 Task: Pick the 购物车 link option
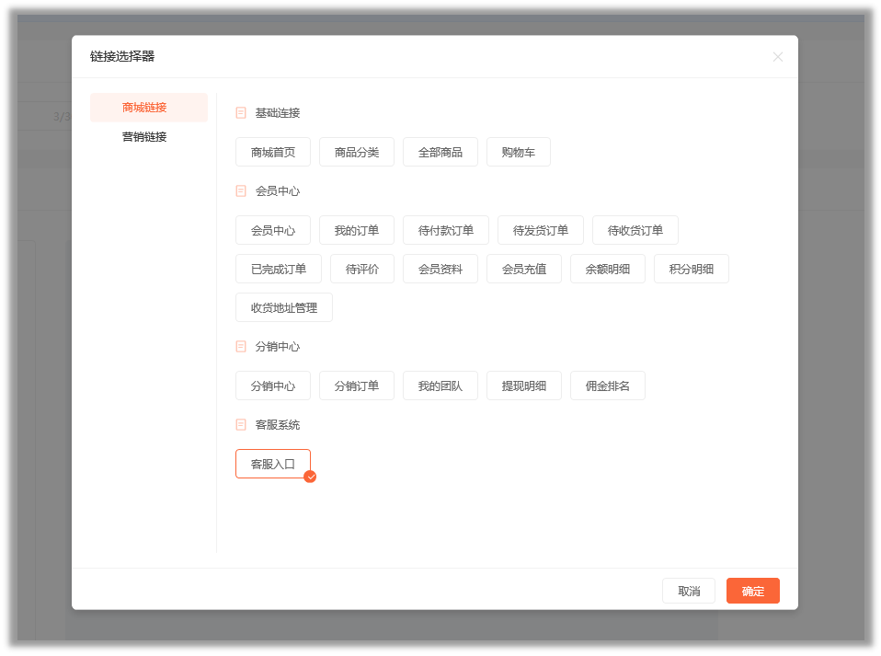[519, 152]
